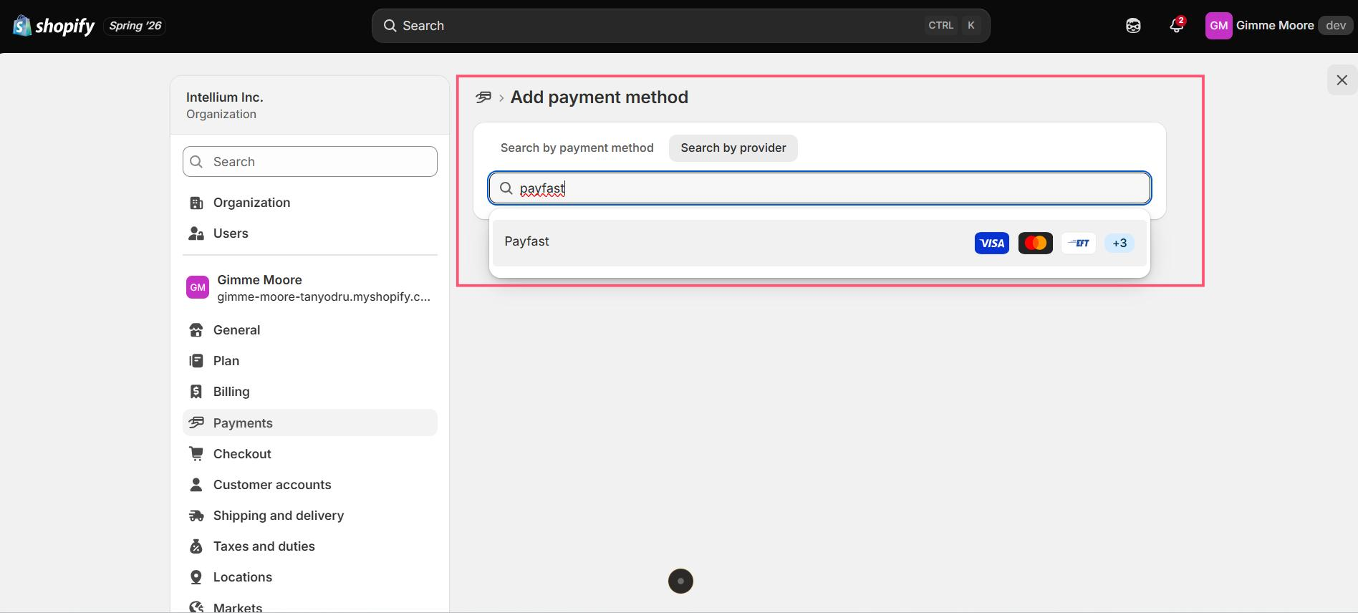Click the gimme-moore-tanyodru.myshopify domain text
This screenshot has width=1358, height=613.
[324, 296]
